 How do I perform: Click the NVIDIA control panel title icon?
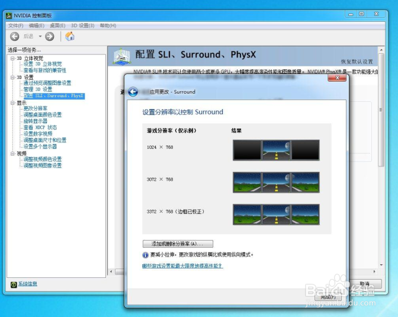(9, 16)
